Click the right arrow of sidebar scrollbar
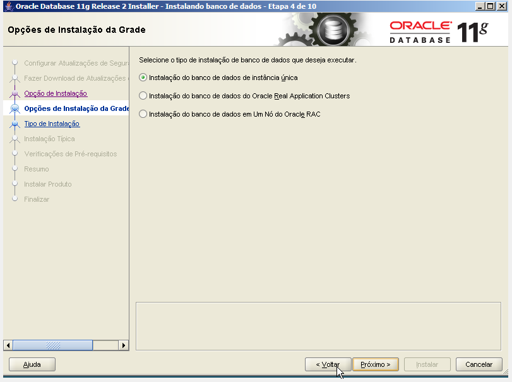Screen dimensions: 512x382 click(124, 345)
